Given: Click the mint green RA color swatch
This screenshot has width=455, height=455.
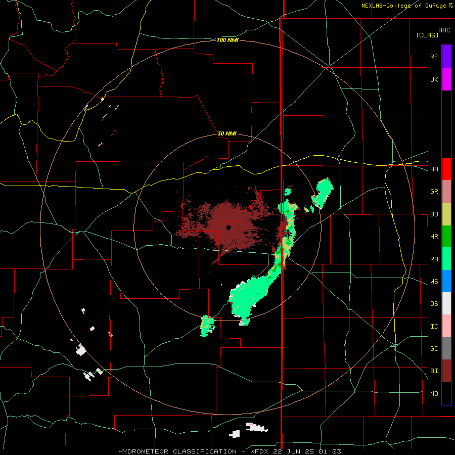Looking at the screenshot, I should [x=446, y=259].
